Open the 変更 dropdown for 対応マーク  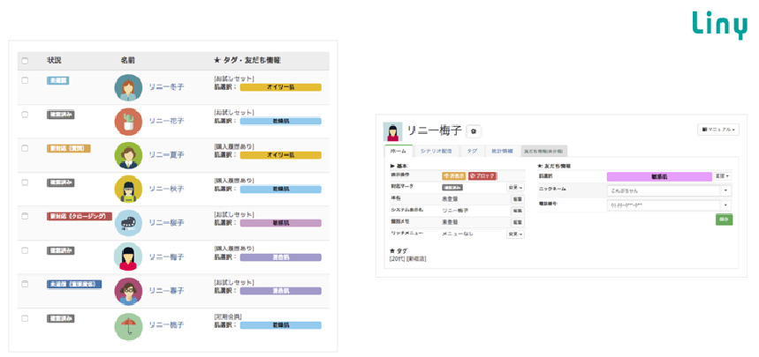tap(515, 188)
